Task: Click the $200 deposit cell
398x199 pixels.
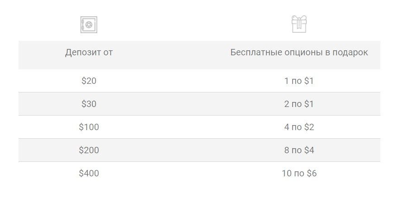Action: 89,150
